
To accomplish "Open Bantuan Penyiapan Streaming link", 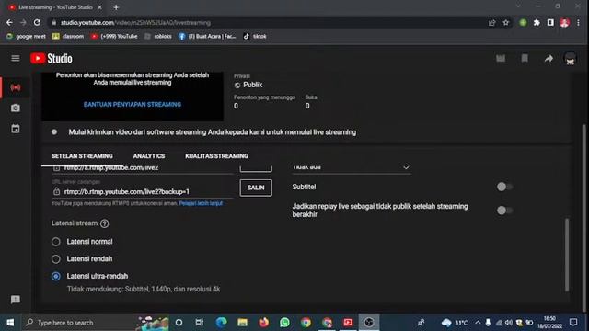I will [133, 104].
